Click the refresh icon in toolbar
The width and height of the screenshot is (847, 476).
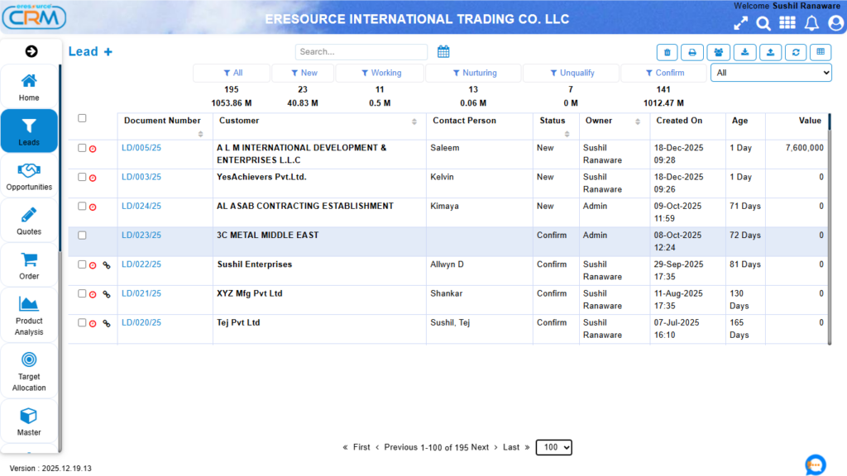coord(796,52)
